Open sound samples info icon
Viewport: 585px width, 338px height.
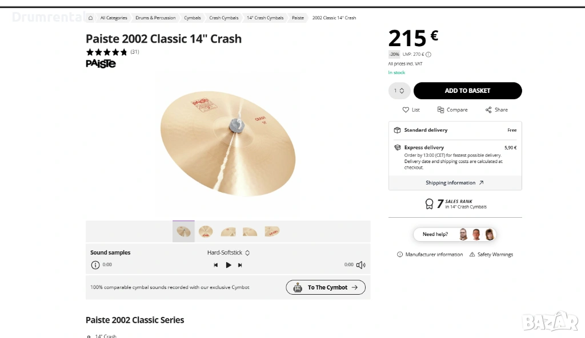95,265
